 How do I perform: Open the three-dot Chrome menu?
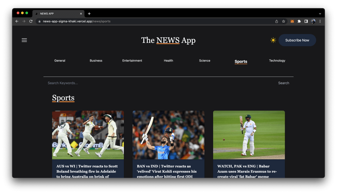point(320,21)
